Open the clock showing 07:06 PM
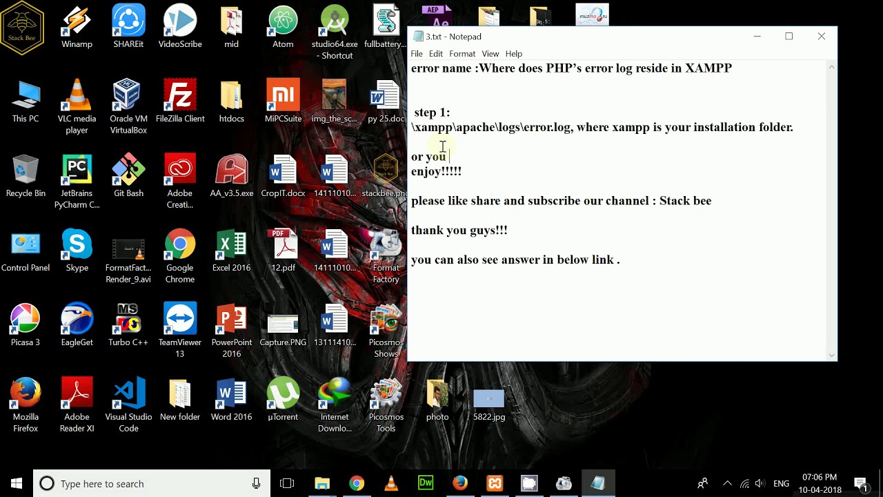This screenshot has height=497, width=883. pos(820,483)
